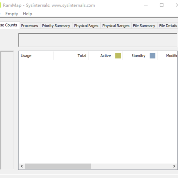Click the Active column header
The width and height of the screenshot is (178, 178).
tap(105, 56)
